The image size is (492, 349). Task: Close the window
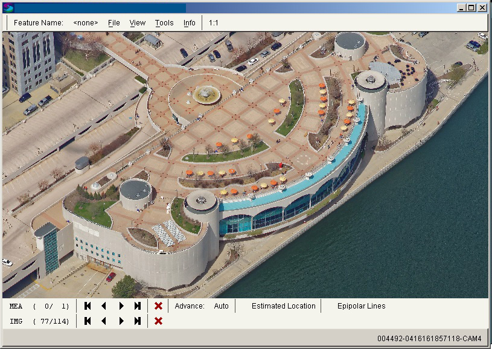(482, 8)
